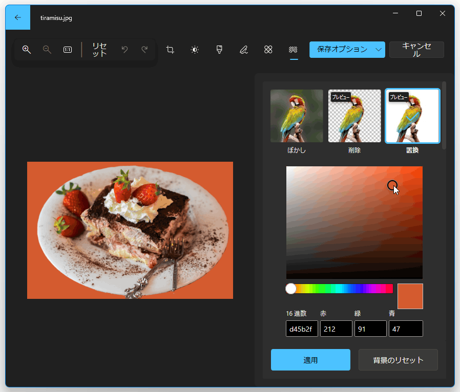
Task: Choose the ぼかし blur thumbnail
Action: click(x=297, y=116)
